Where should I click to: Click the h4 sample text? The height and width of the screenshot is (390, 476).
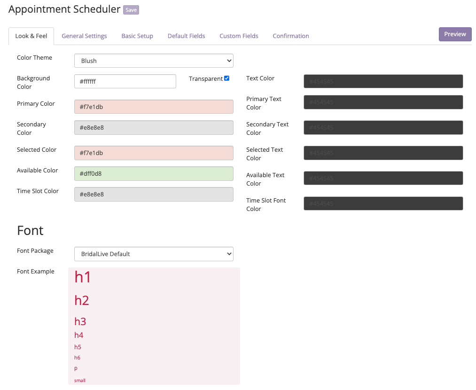click(78, 335)
